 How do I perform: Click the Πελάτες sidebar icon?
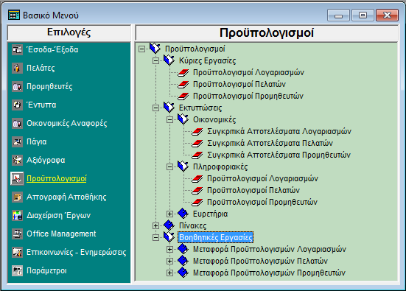tap(17, 68)
